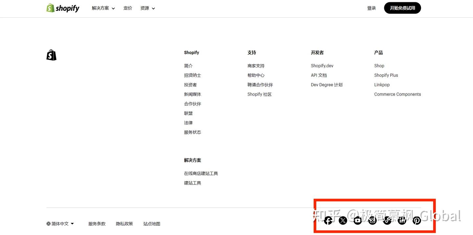This screenshot has height=235, width=473.
Task: Open the 商家支持 link
Action: [256, 66]
